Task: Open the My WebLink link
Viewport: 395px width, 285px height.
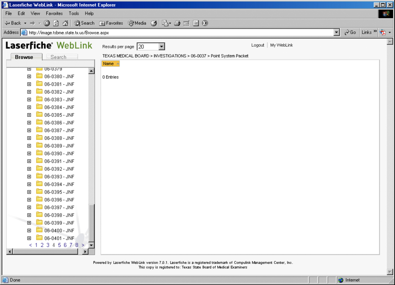Action: 281,45
